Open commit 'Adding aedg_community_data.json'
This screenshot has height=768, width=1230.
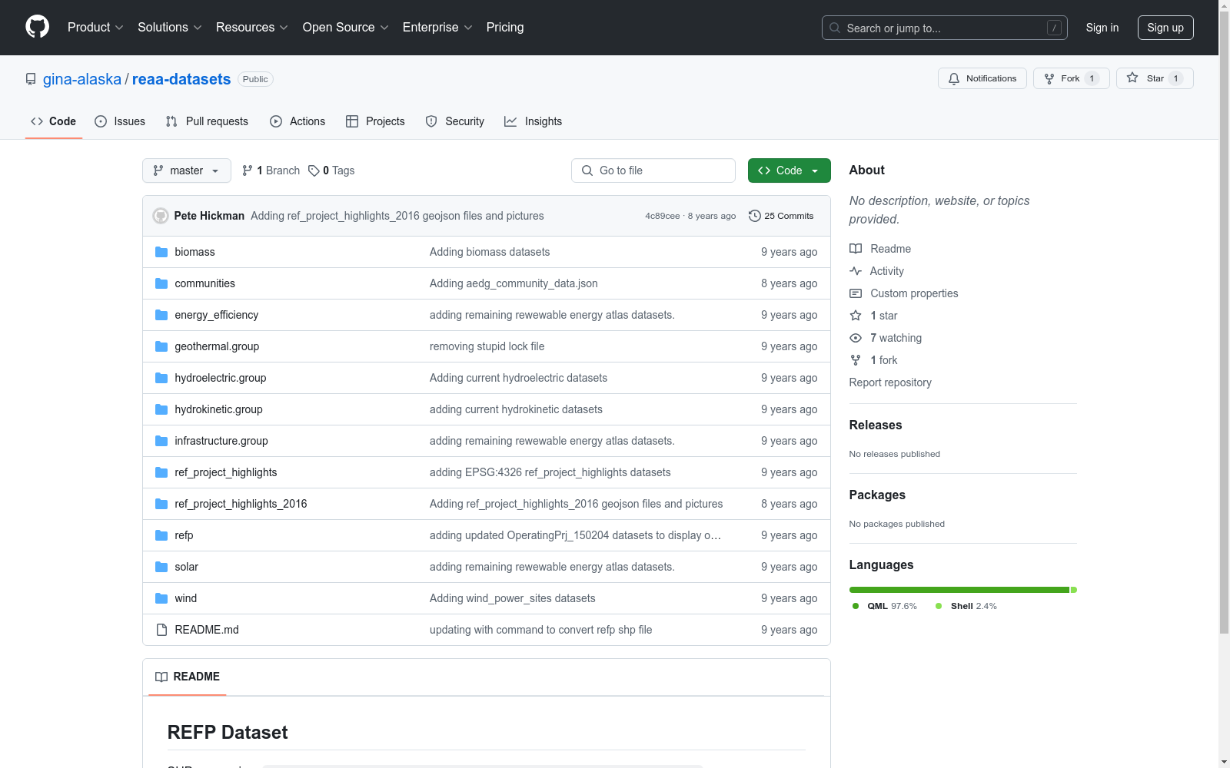click(514, 283)
